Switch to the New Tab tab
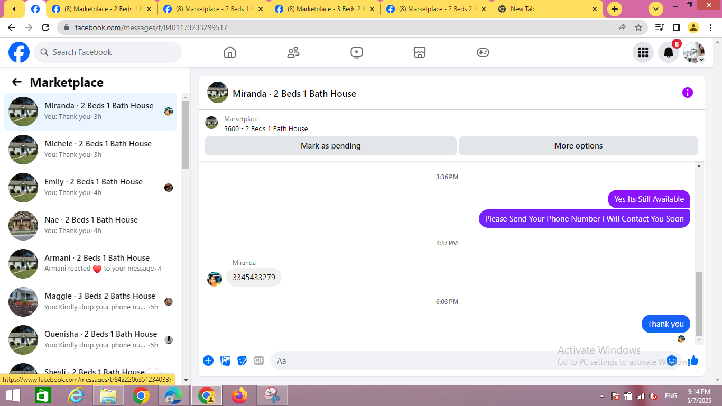The image size is (722, 406). 548,9
